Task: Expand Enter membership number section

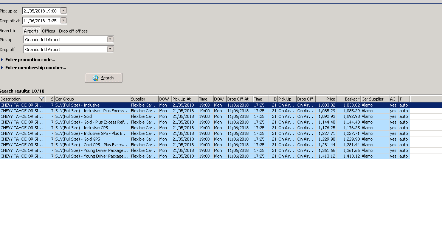Action: [x=34, y=68]
